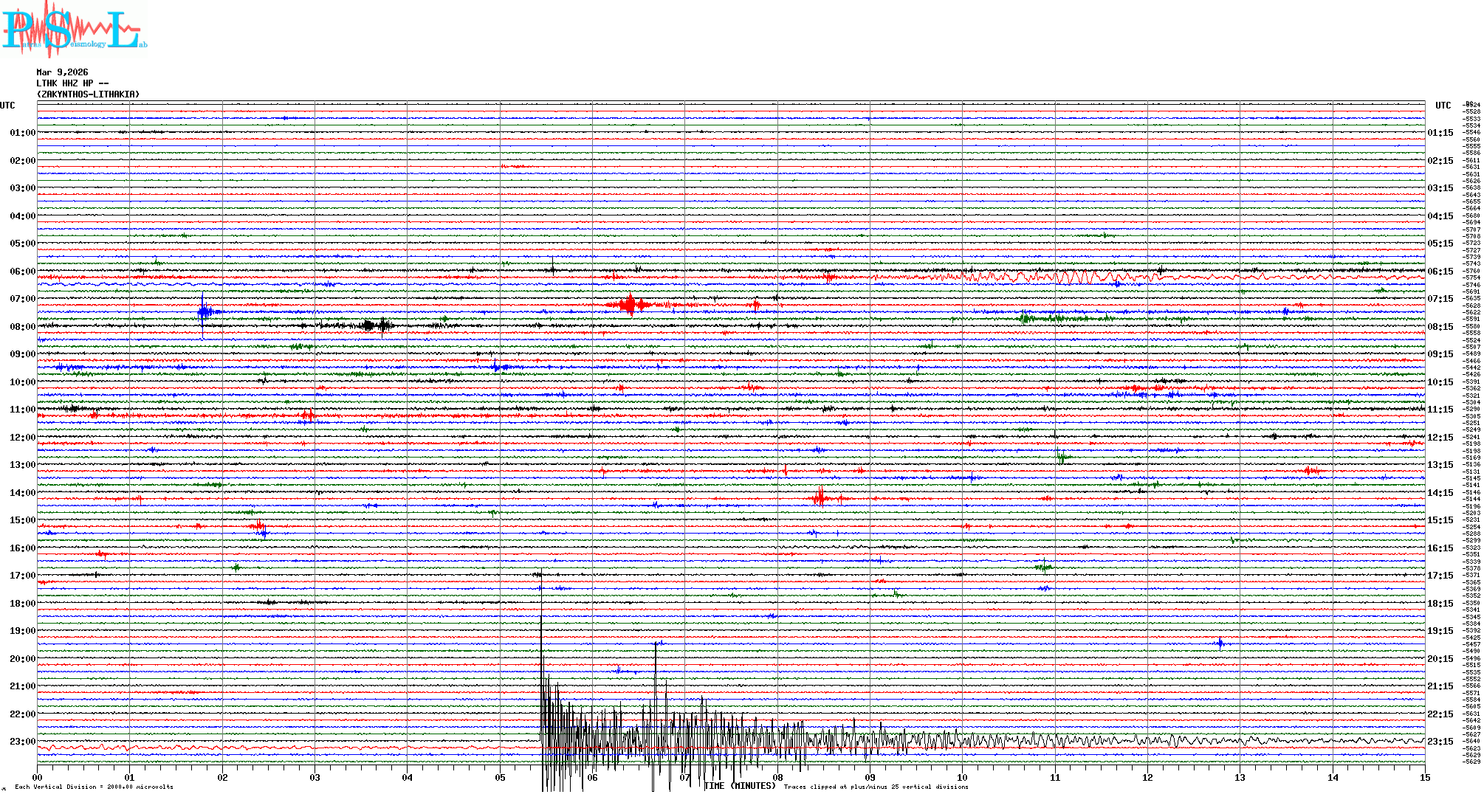Click the Each Vertical Division scale note
The image size is (1484, 797).
[94, 787]
